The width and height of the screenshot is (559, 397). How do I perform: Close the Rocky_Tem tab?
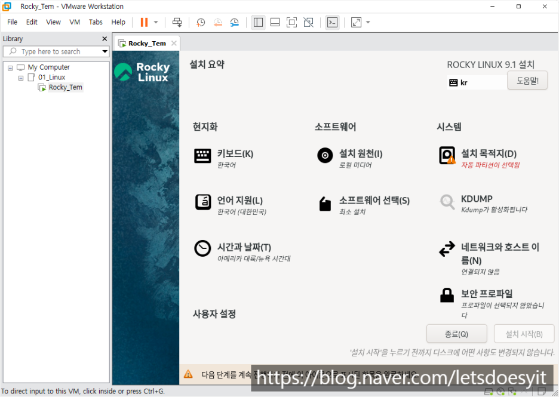[x=174, y=43]
